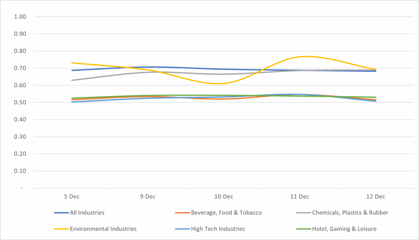Select the Environmental Industries legend label
This screenshot has width=419, height=240.
[x=103, y=229]
